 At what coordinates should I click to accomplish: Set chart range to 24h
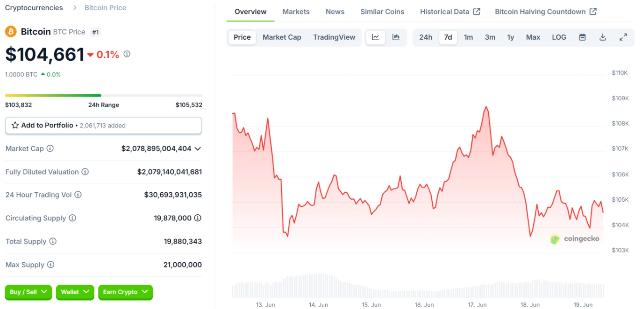tap(426, 37)
